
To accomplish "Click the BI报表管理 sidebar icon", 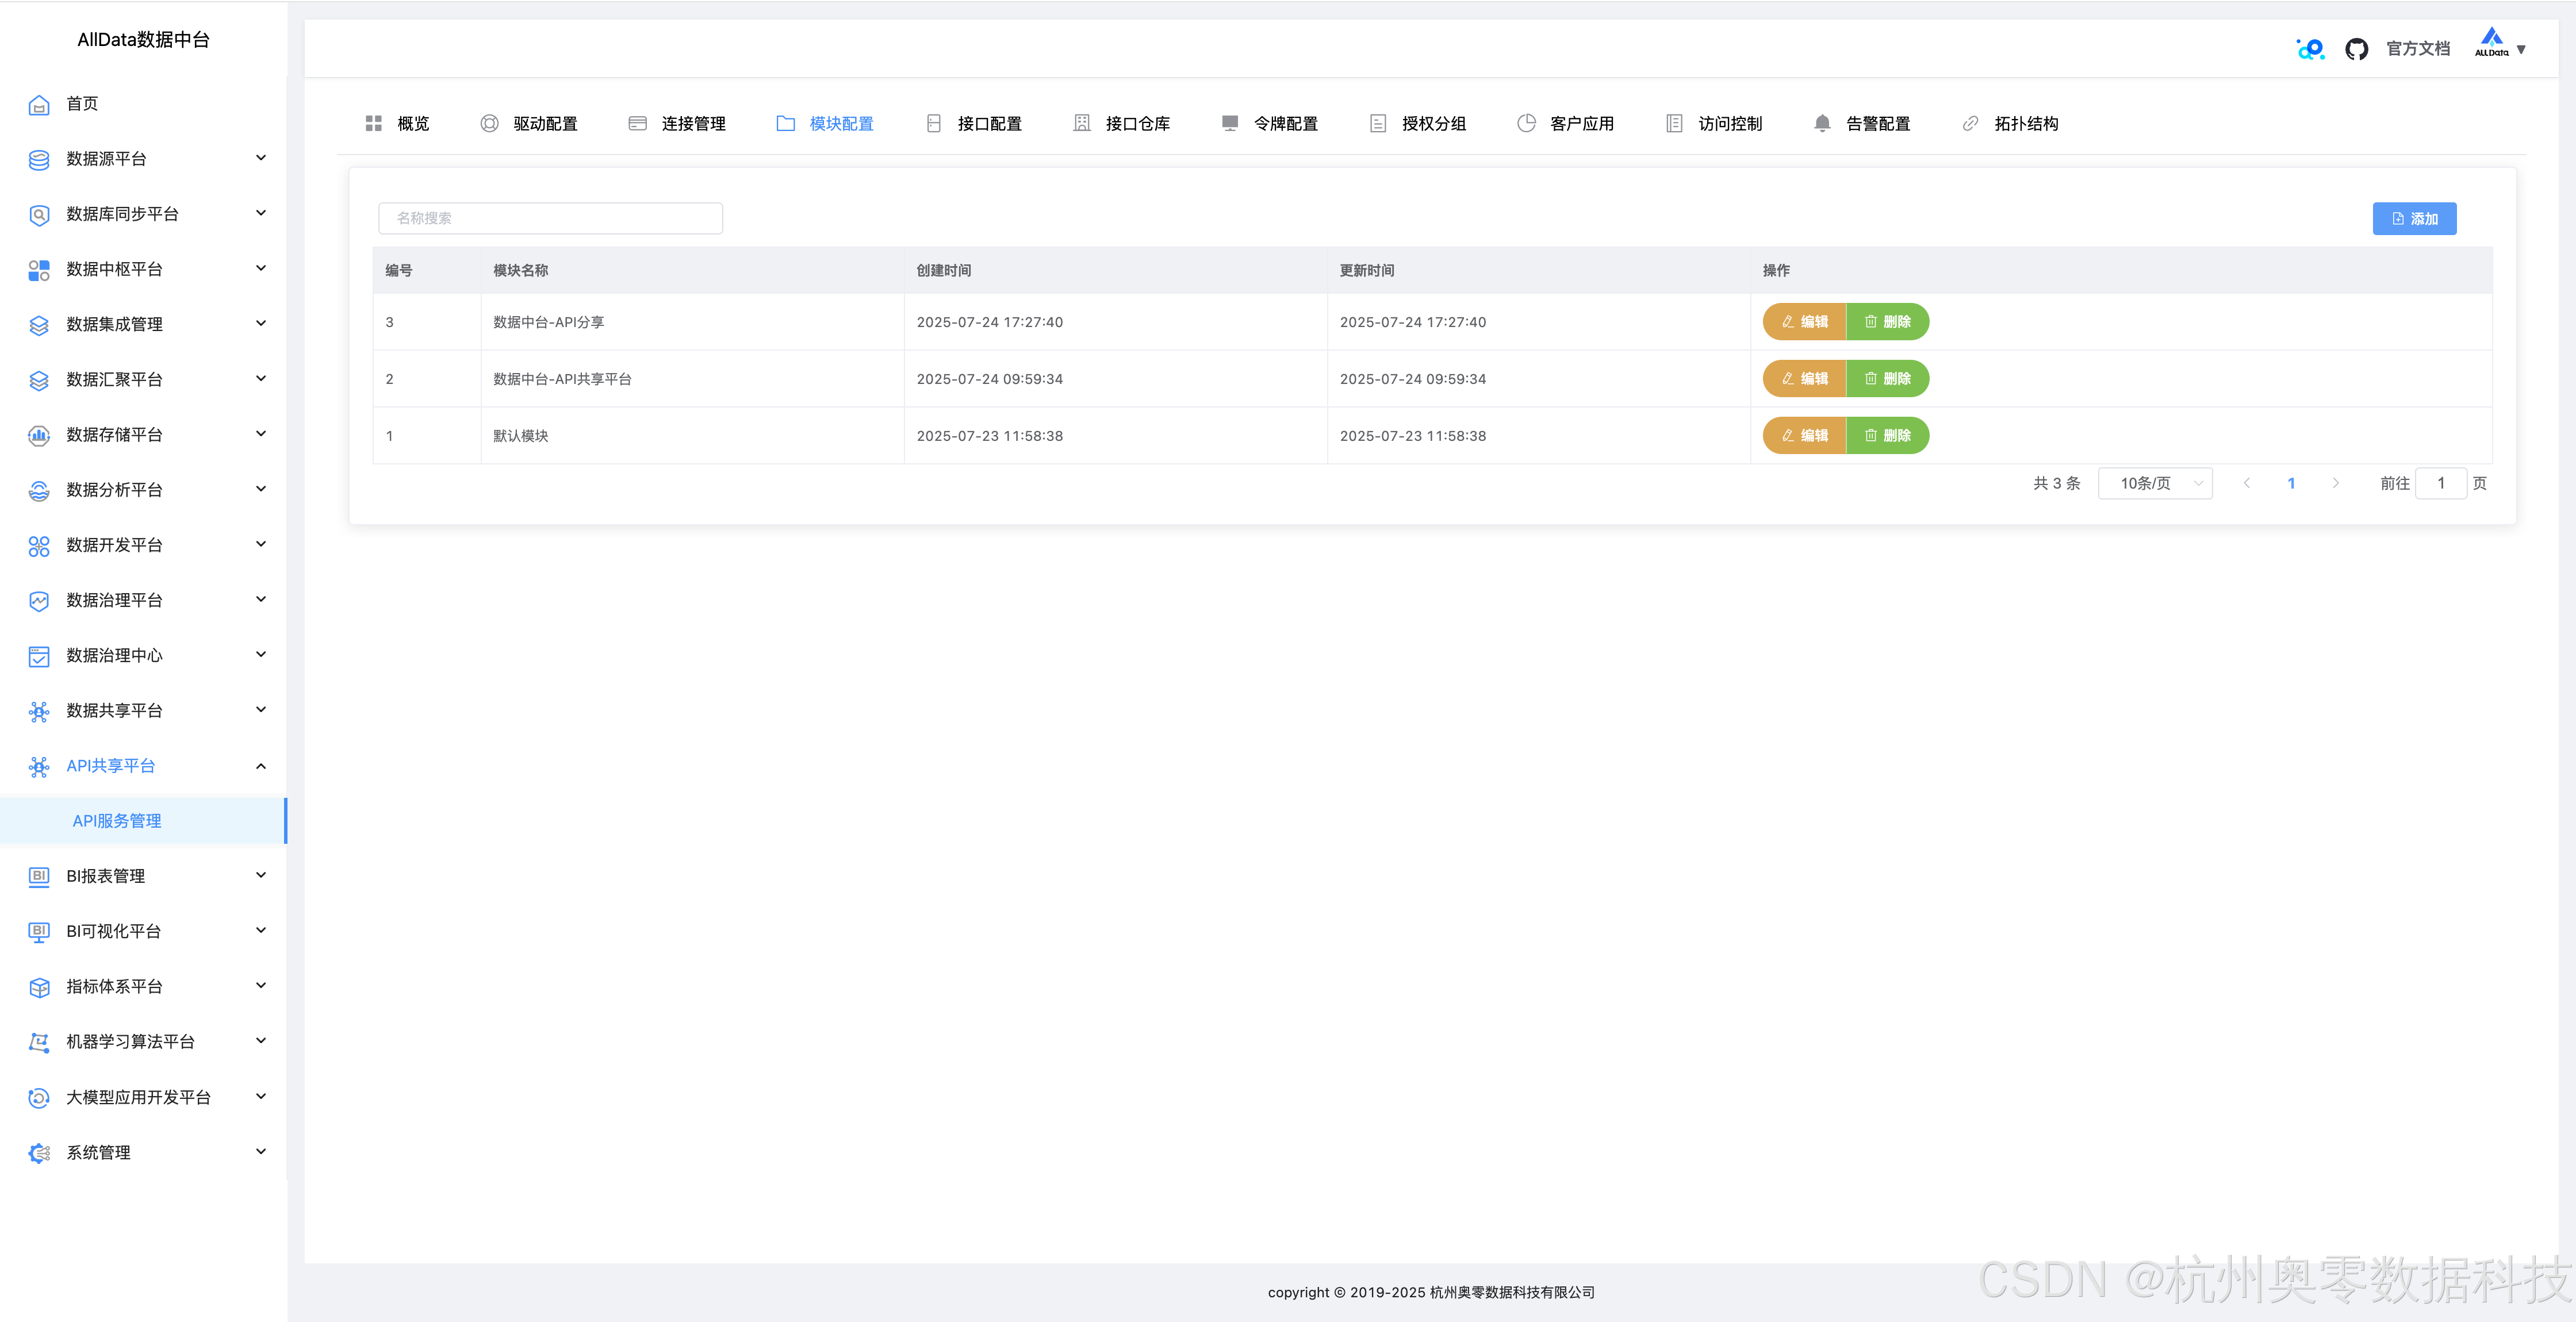I will pyautogui.click(x=39, y=876).
